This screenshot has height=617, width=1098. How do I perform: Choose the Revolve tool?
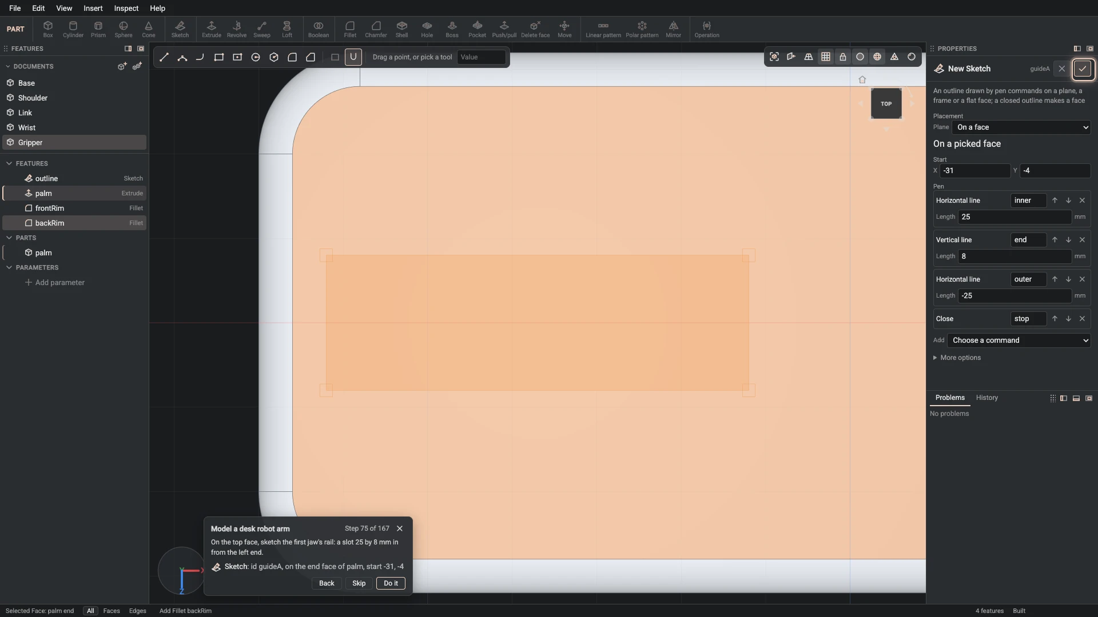click(237, 29)
